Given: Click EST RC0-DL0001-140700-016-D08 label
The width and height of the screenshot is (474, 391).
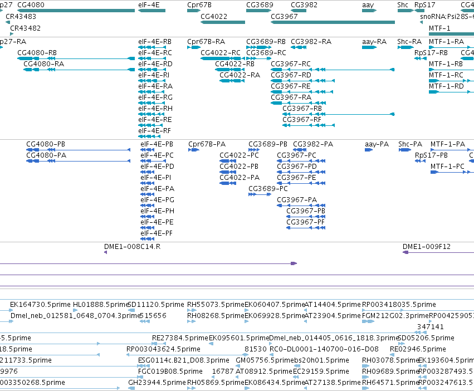Looking at the screenshot, I should [x=324, y=349].
